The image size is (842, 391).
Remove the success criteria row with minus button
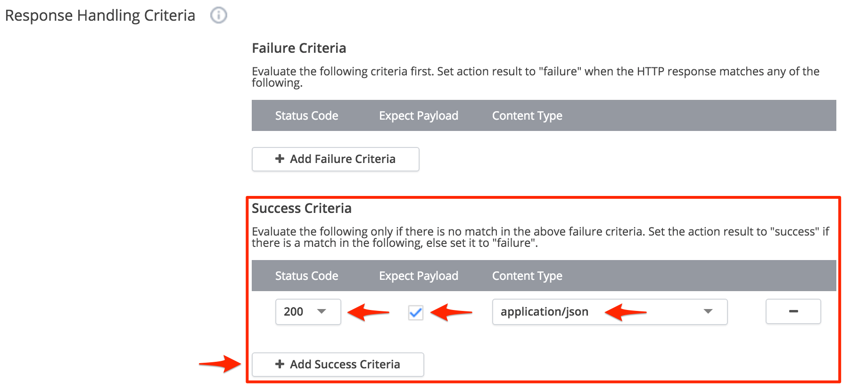tap(793, 311)
